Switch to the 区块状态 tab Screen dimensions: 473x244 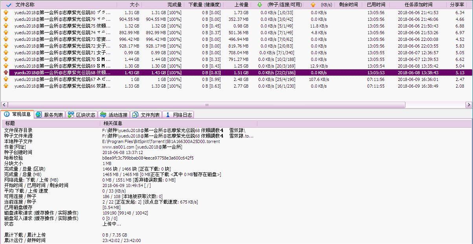(x=81, y=115)
